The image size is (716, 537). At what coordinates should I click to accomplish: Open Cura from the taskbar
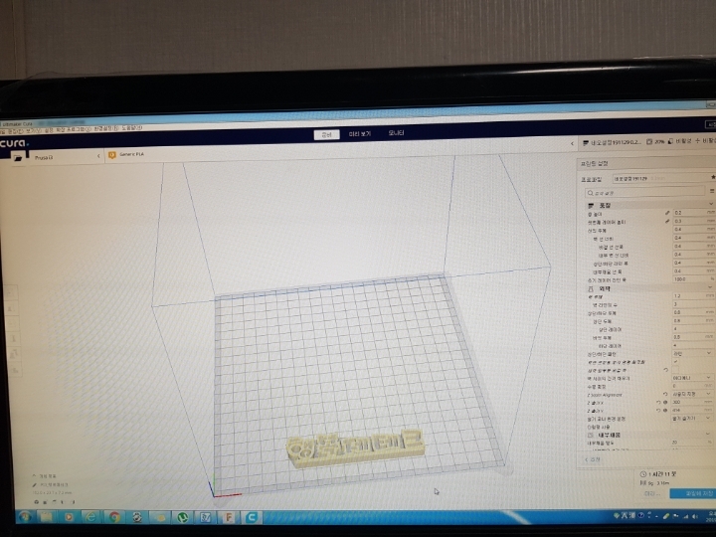(x=252, y=517)
